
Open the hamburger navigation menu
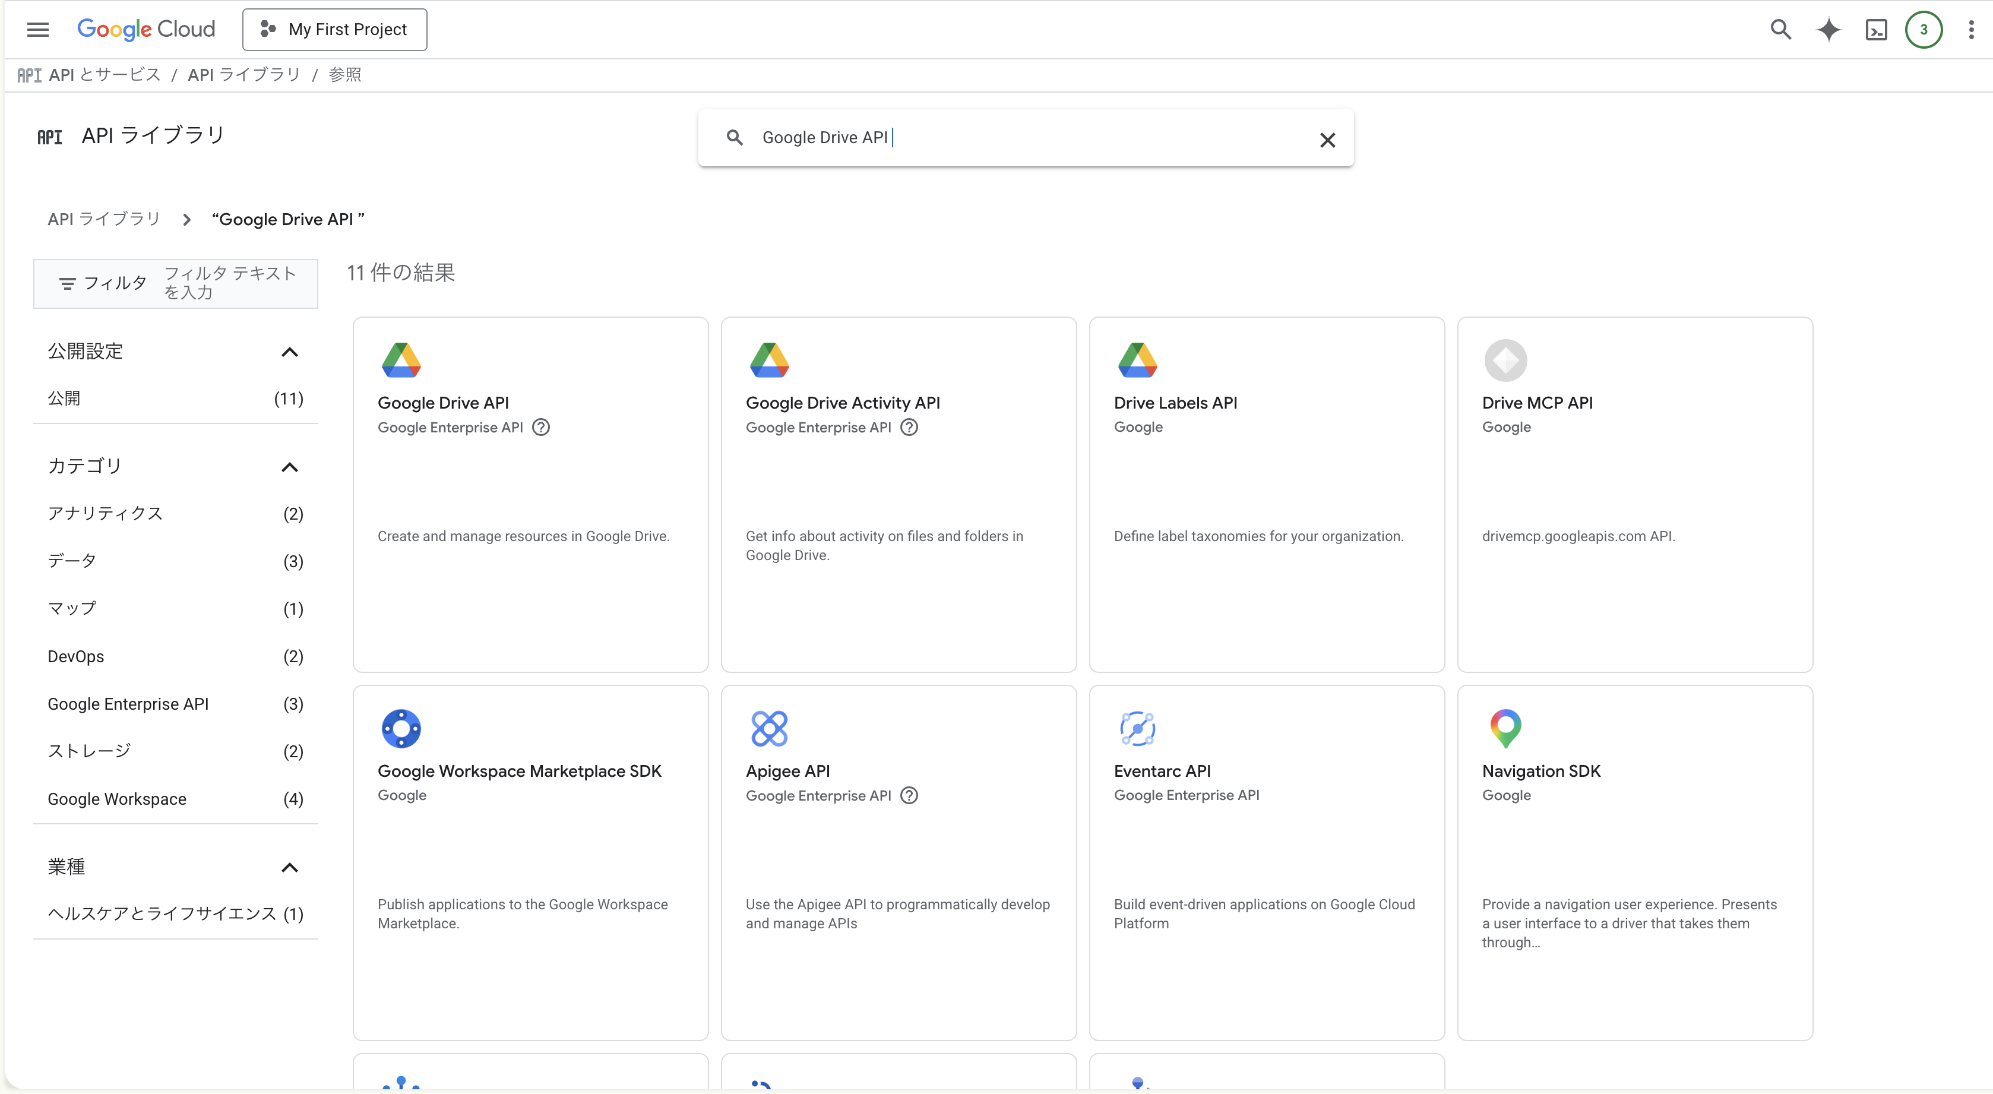click(x=37, y=30)
